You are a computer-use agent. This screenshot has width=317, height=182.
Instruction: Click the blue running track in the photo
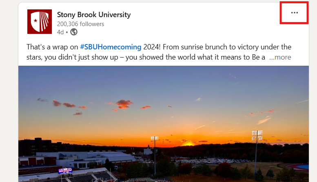(x=301, y=166)
